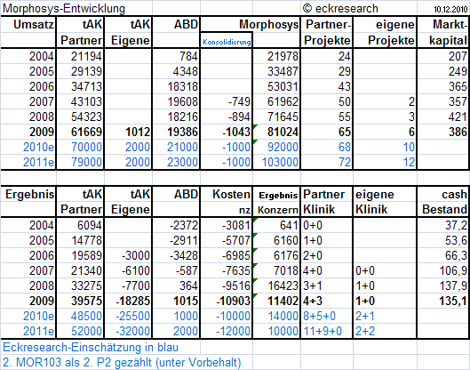Click the 'Morphosys' column header
The height and width of the screenshot is (370, 470).
(x=268, y=25)
